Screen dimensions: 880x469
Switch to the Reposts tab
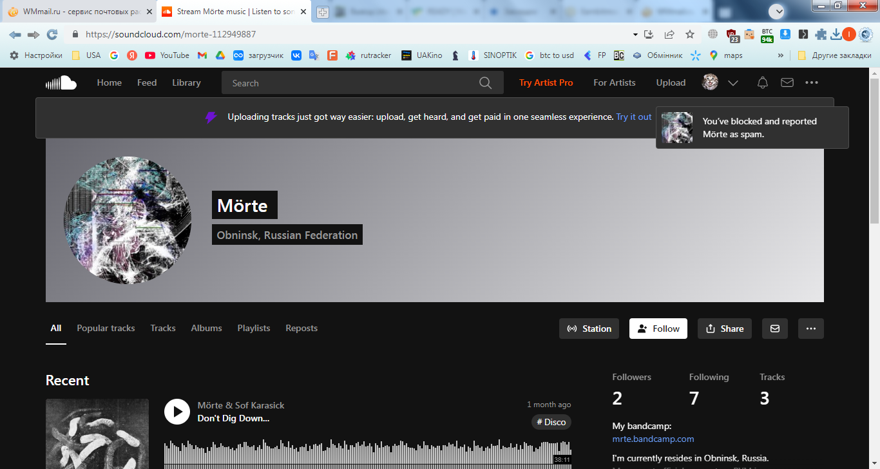(301, 329)
